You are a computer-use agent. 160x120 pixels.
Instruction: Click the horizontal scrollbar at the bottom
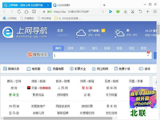coord(58,118)
